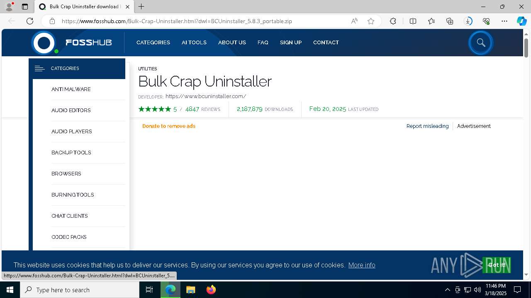Click Report misleading link
The width and height of the screenshot is (531, 298).
[427, 126]
